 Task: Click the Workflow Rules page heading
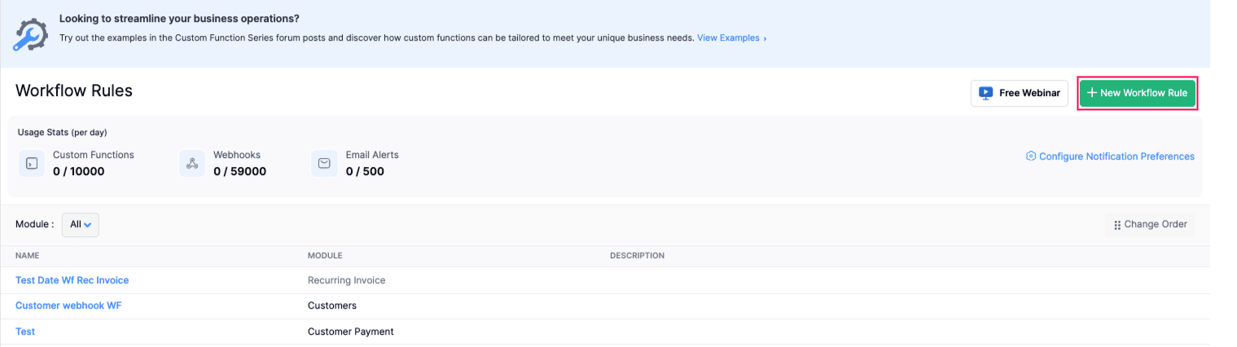point(74,90)
